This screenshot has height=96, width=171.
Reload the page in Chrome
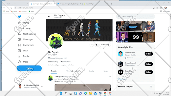click(x=11, y=8)
